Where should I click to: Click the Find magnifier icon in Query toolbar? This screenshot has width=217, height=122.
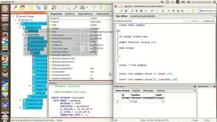[163, 11]
